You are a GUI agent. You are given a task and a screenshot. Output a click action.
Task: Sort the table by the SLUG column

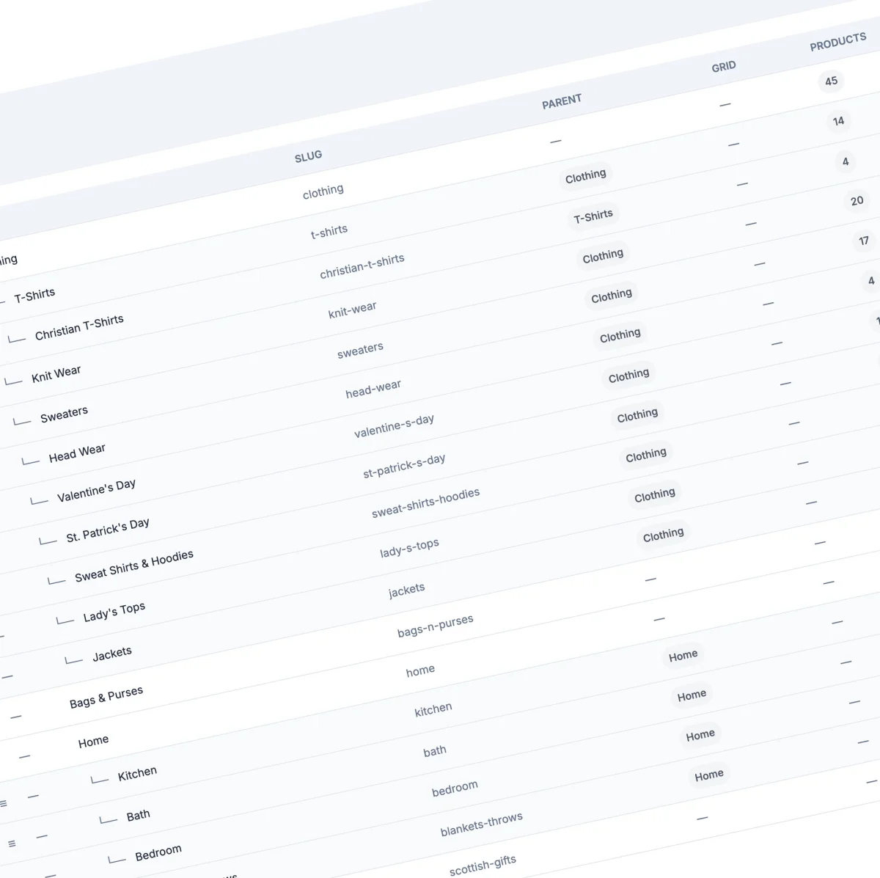309,155
